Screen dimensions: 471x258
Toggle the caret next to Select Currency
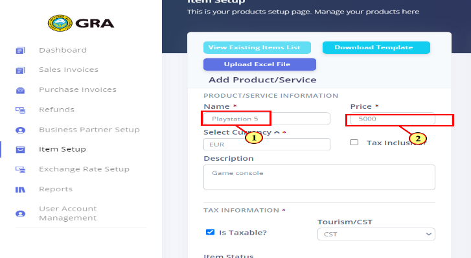pos(277,132)
